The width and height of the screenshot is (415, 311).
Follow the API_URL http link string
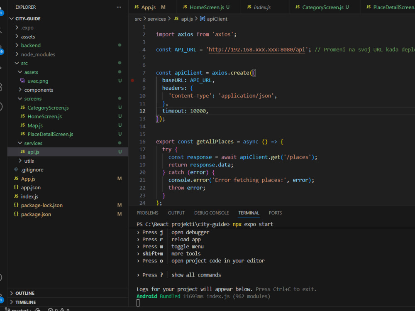coord(257,49)
